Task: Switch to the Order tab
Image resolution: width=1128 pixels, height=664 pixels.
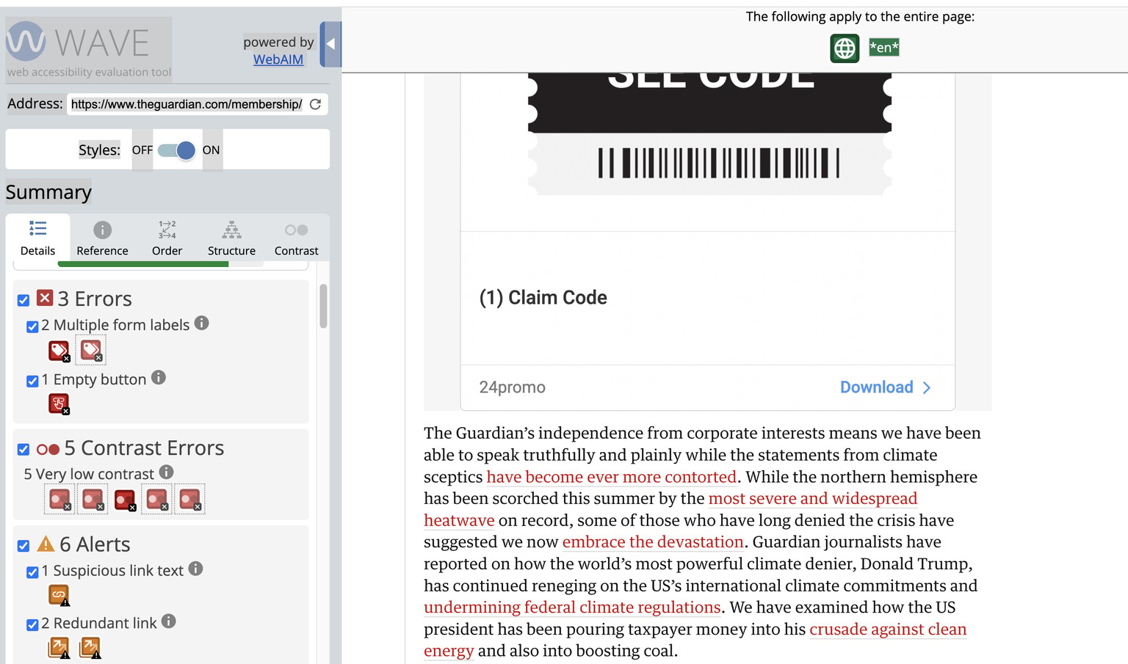Action: tap(167, 238)
